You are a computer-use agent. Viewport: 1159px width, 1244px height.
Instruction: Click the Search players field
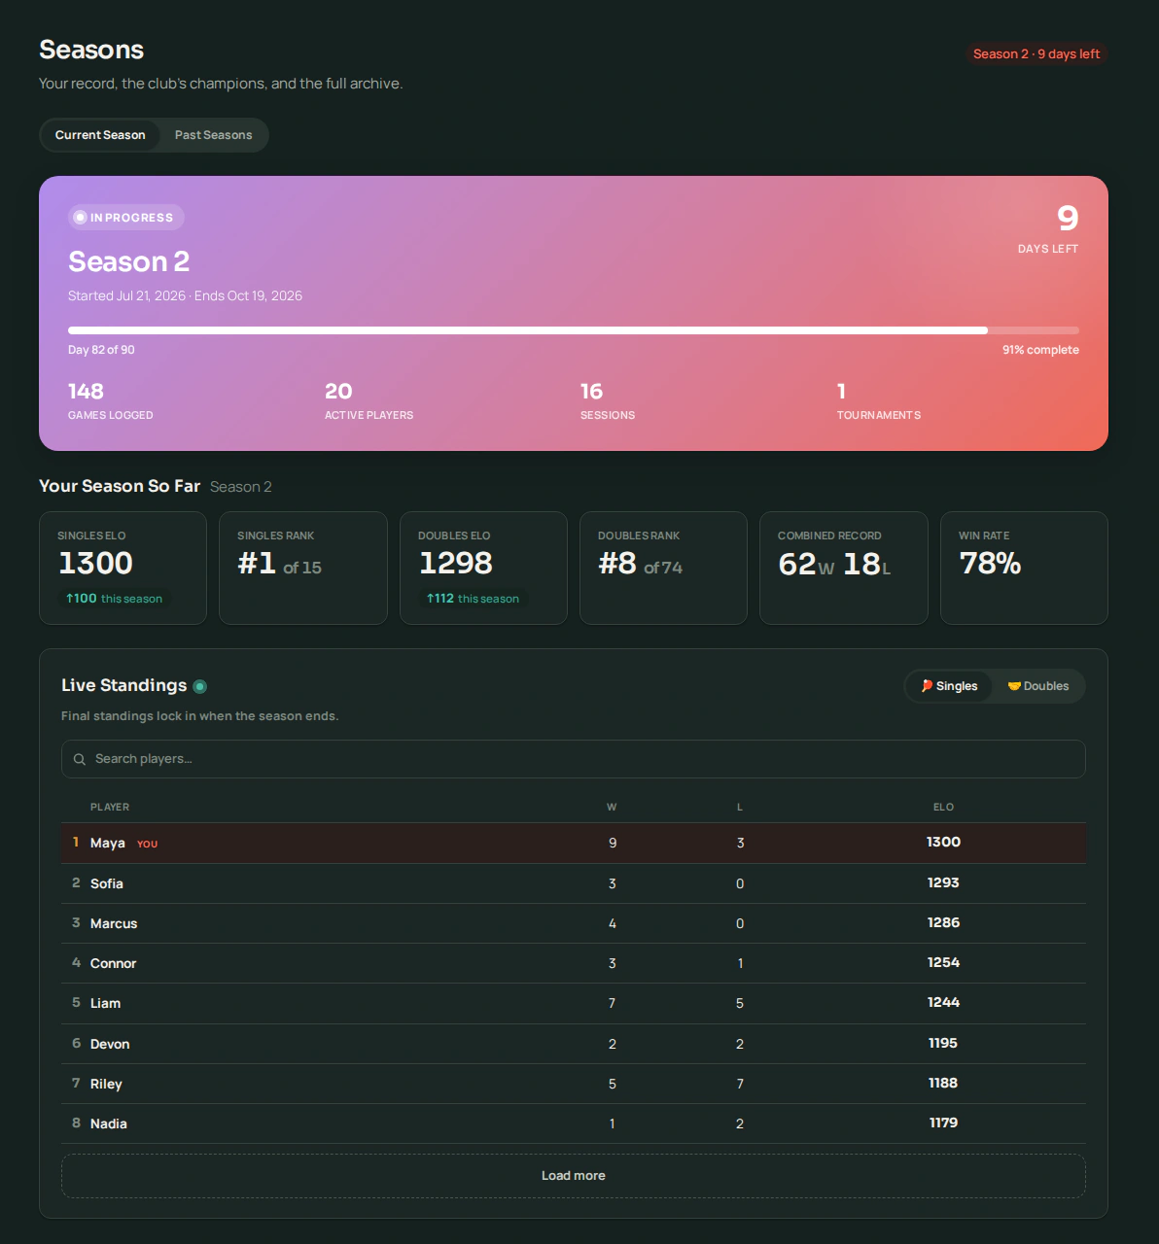coord(574,759)
